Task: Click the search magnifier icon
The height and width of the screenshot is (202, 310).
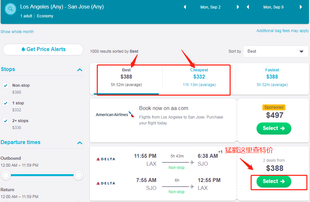Action: [10, 9]
